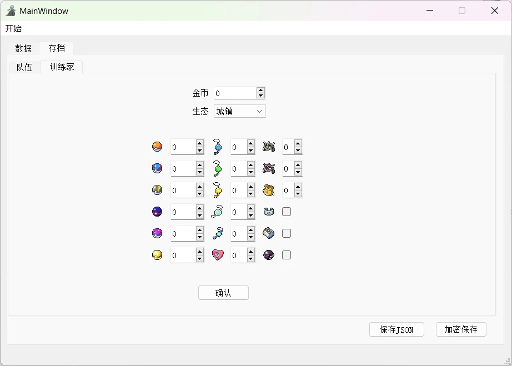
Task: Click the green lock capsule icon
Action: coord(269,147)
